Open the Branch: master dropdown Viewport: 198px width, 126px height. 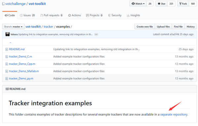(14, 27)
